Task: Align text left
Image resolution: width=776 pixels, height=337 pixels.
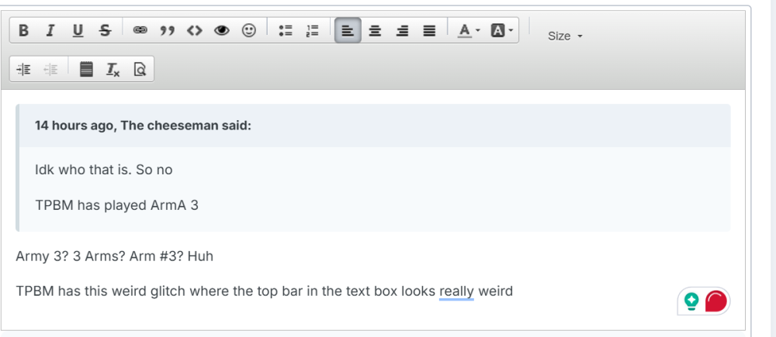Action: 348,31
